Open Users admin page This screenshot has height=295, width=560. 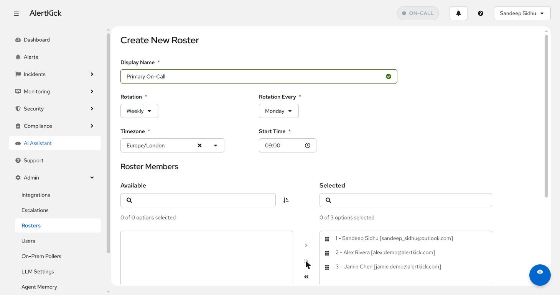pyautogui.click(x=58, y=241)
